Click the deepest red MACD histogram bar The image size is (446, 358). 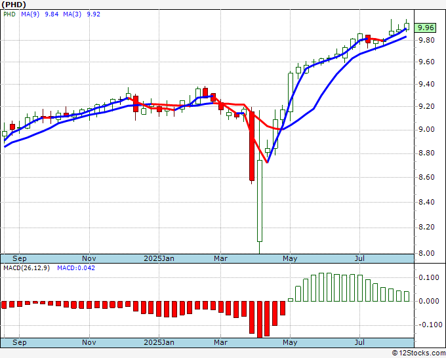pyautogui.click(x=260, y=319)
